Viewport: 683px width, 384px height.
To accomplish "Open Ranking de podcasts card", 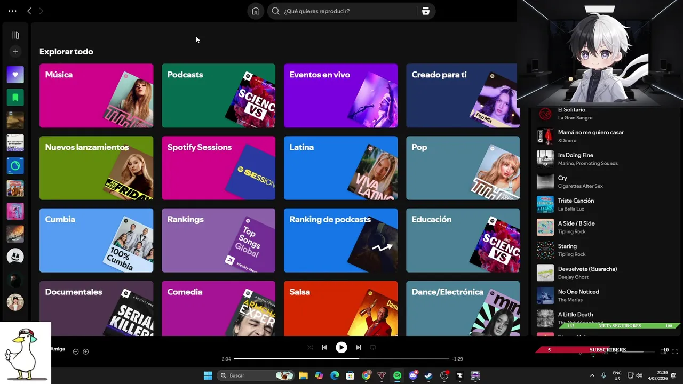I will click(x=340, y=241).
